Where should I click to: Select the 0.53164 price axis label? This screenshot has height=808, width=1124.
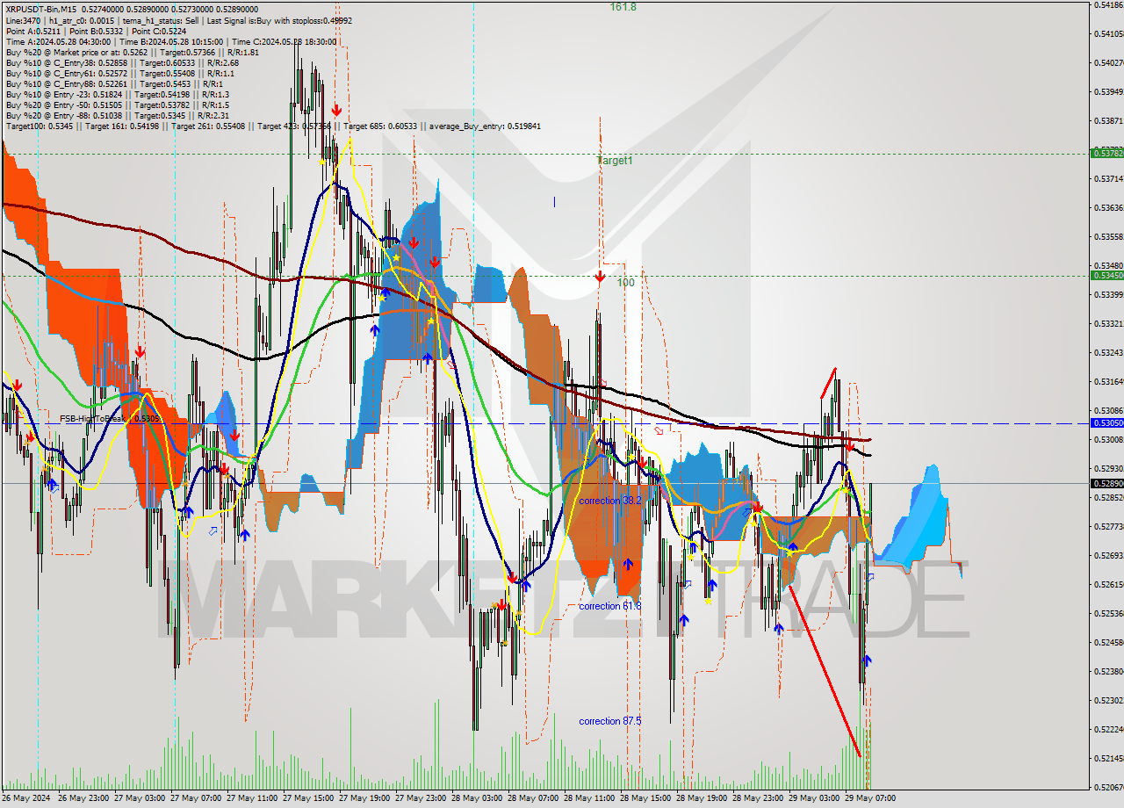click(1109, 381)
